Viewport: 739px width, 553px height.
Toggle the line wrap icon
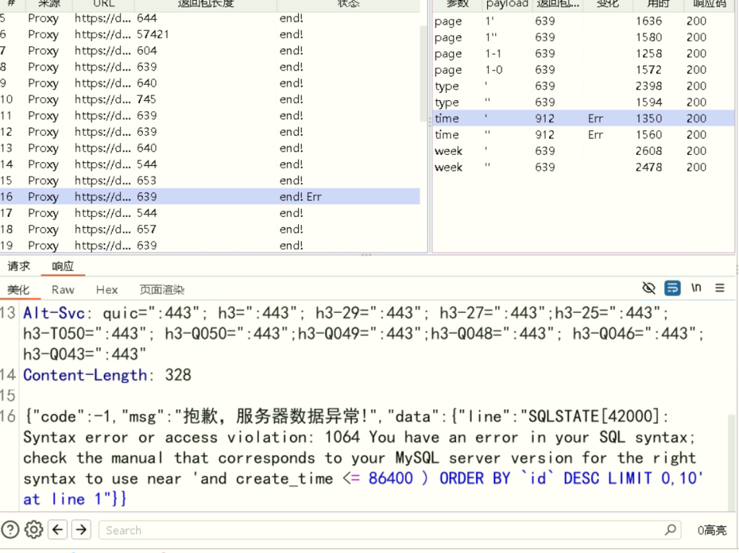pos(673,288)
